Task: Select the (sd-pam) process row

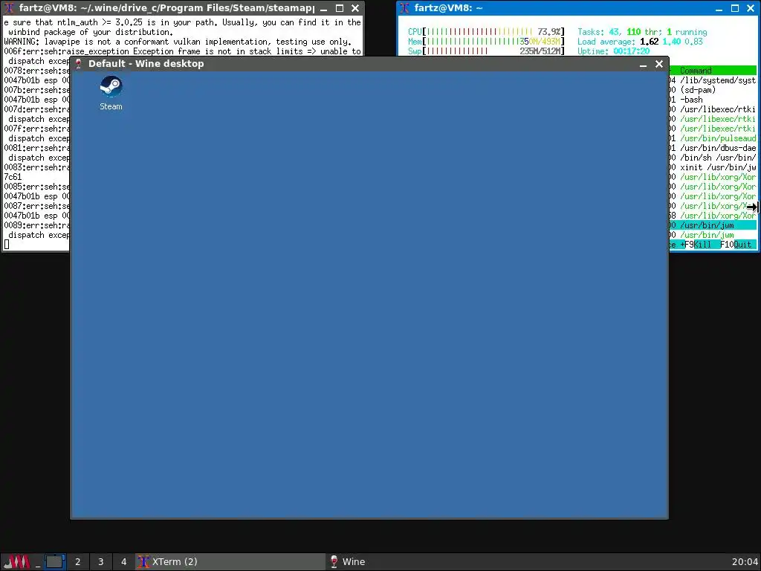Action: tap(713, 90)
